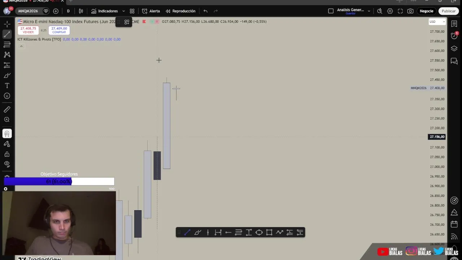
Task: Collapse the indicator legend chevron
Action: pyautogui.click(x=21, y=46)
